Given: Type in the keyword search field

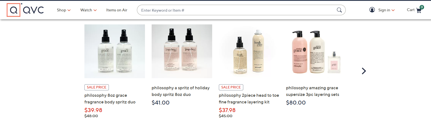Looking at the screenshot, I should pos(236,10).
